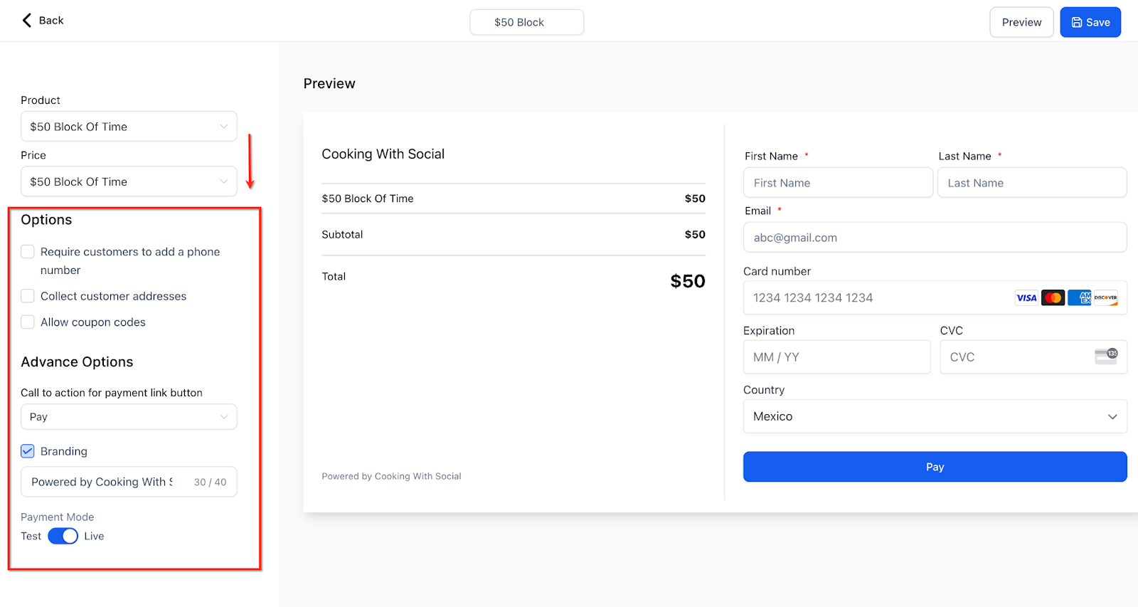Screen dimensions: 1138x607
Task: Check Collect customer addresses option
Action: click(x=28, y=296)
